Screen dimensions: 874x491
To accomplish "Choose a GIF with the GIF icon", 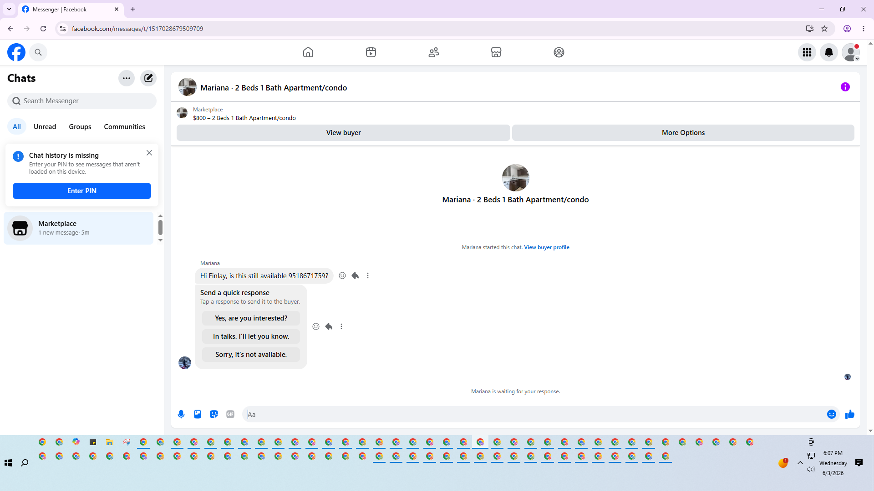I will click(230, 414).
